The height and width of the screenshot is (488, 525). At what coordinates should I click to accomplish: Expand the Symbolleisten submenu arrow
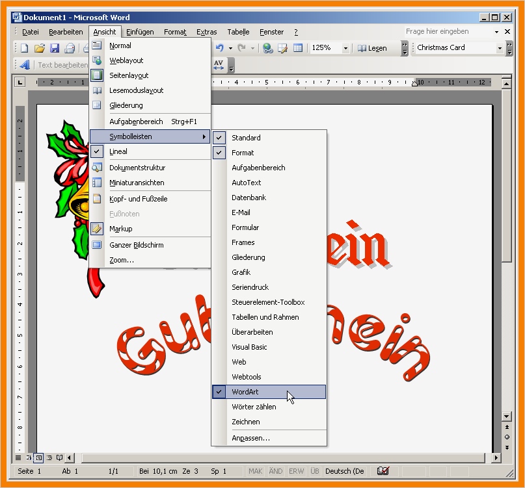(205, 136)
